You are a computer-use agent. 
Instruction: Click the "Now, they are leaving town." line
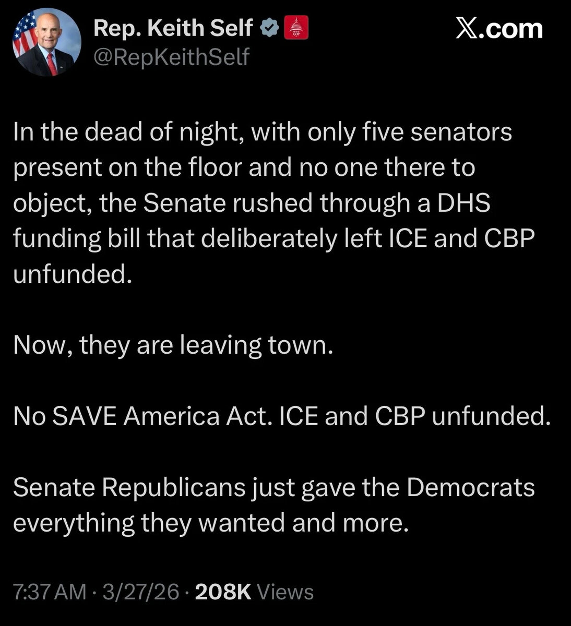point(173,345)
